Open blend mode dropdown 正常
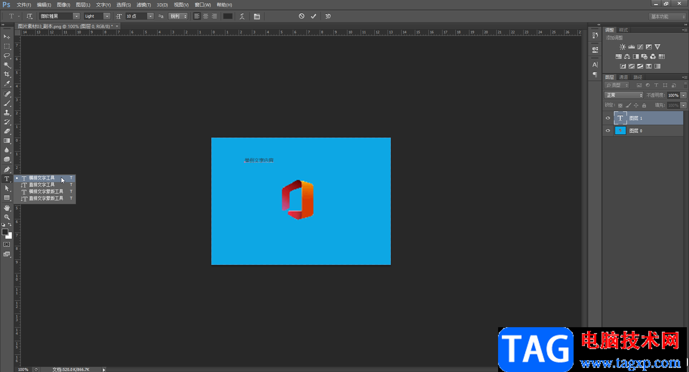689x372 pixels. tap(624, 95)
